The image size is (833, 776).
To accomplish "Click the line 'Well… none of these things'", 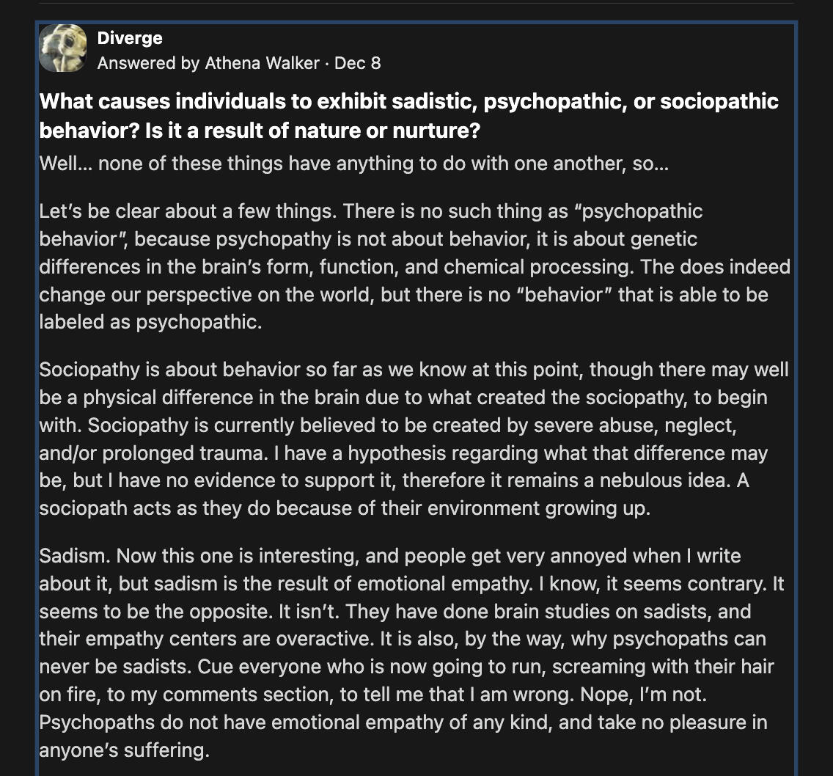I will [x=354, y=164].
